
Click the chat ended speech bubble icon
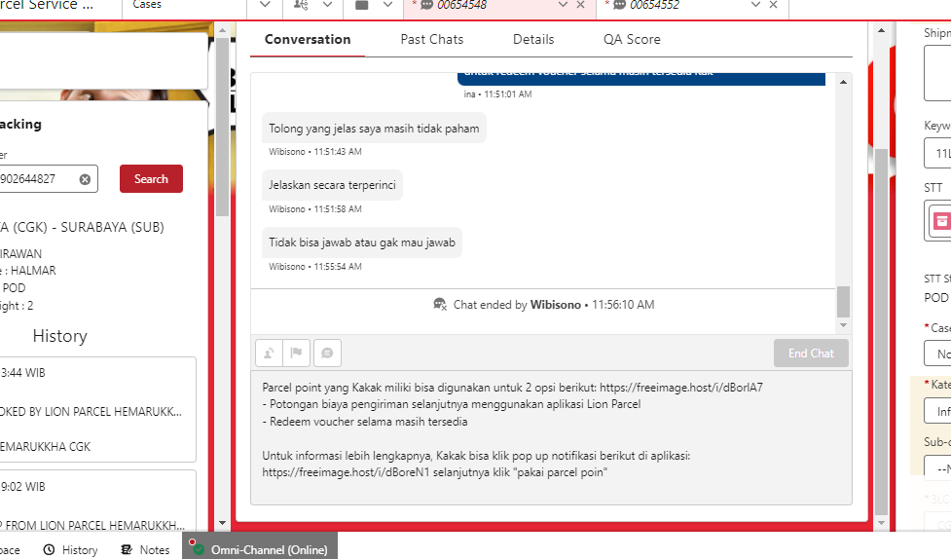point(440,304)
